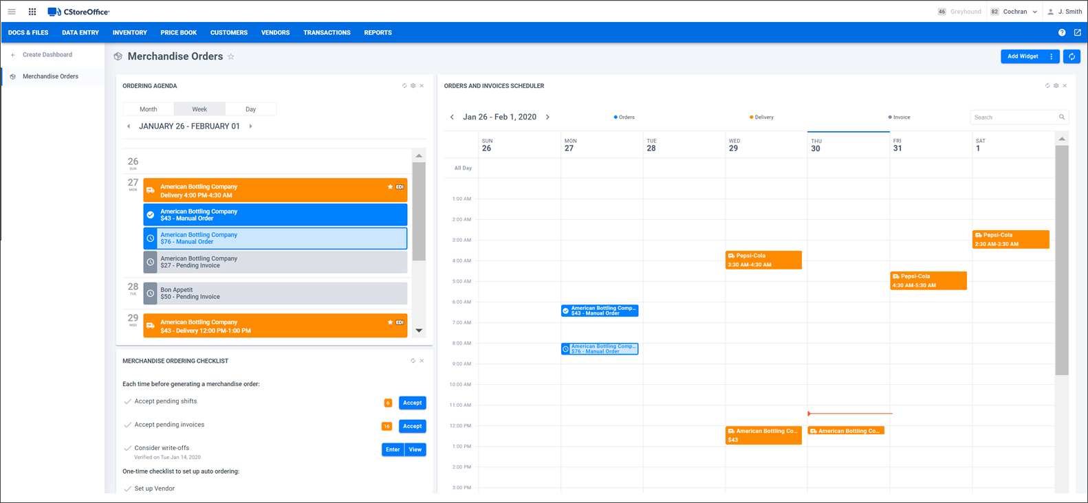This screenshot has width=1088, height=503.
Task: Refresh the Ordering Agenda widget
Action: [x=404, y=86]
